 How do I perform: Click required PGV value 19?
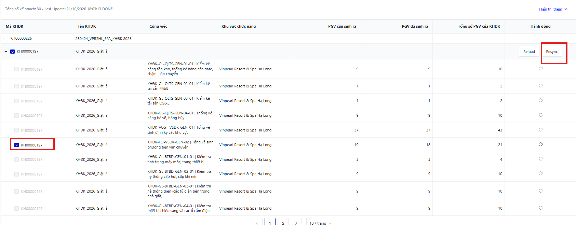[357, 145]
